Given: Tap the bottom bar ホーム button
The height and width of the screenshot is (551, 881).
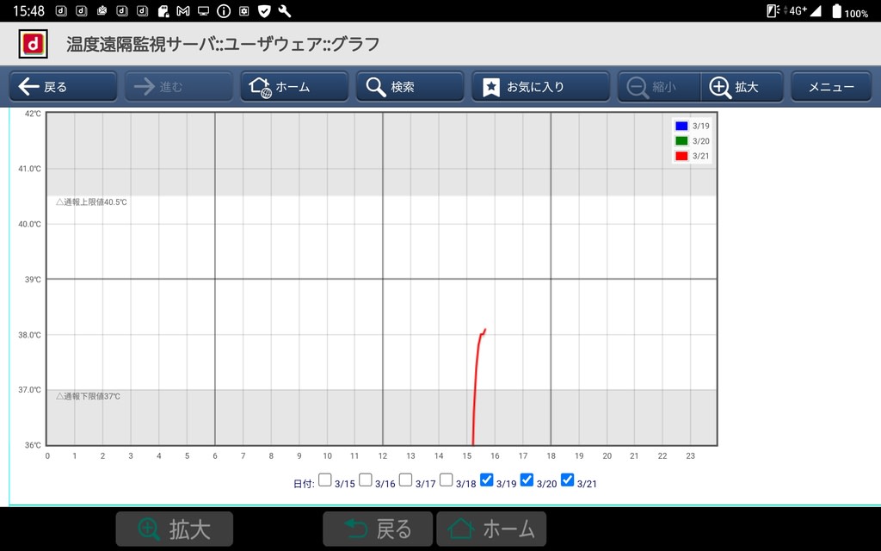Looking at the screenshot, I should (x=491, y=529).
